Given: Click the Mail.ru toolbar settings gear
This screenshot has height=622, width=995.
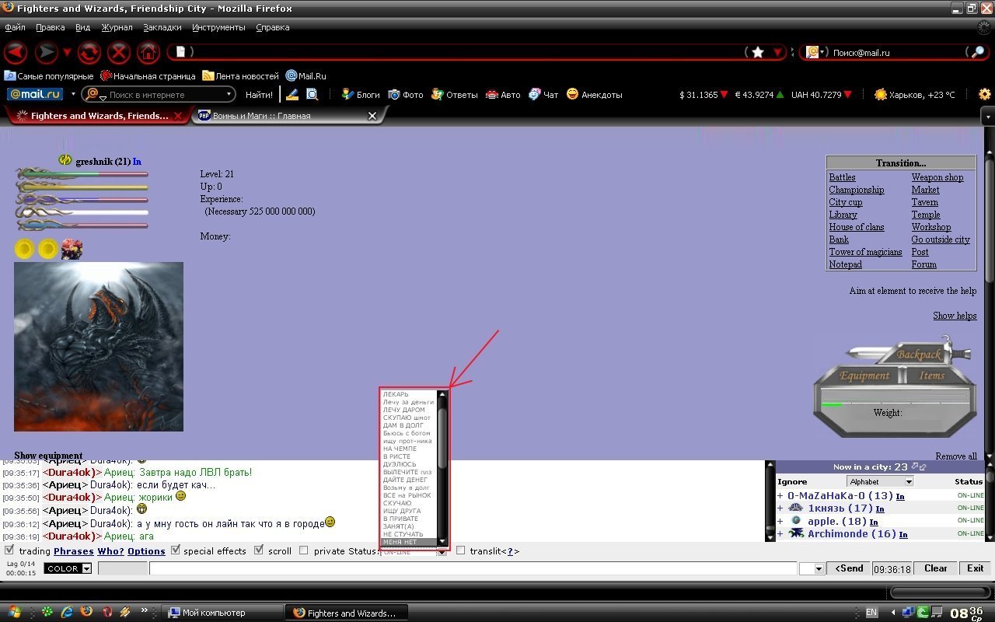Looking at the screenshot, I should tap(985, 94).
